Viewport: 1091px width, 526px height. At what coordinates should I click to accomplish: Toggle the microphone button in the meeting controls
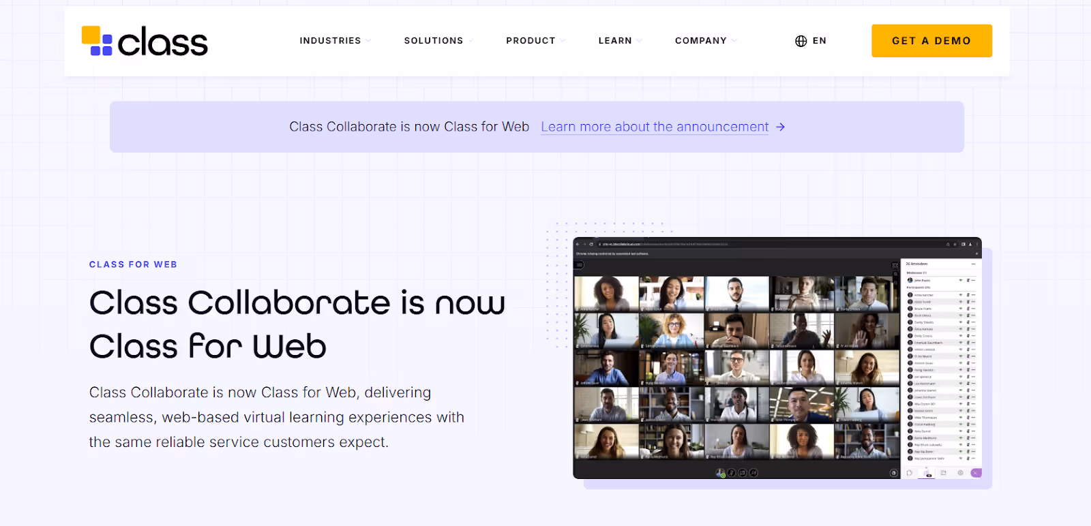point(732,472)
